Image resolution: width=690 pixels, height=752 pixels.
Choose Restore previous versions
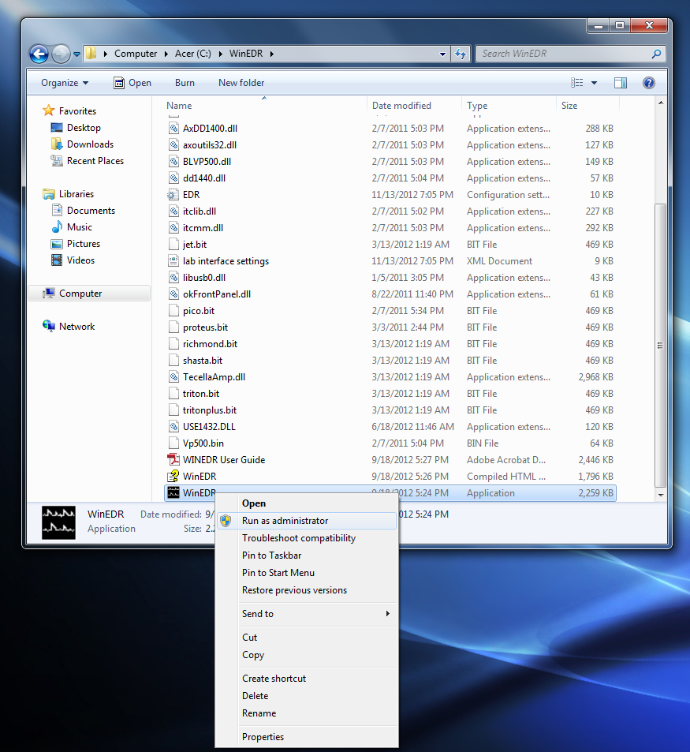point(307,590)
